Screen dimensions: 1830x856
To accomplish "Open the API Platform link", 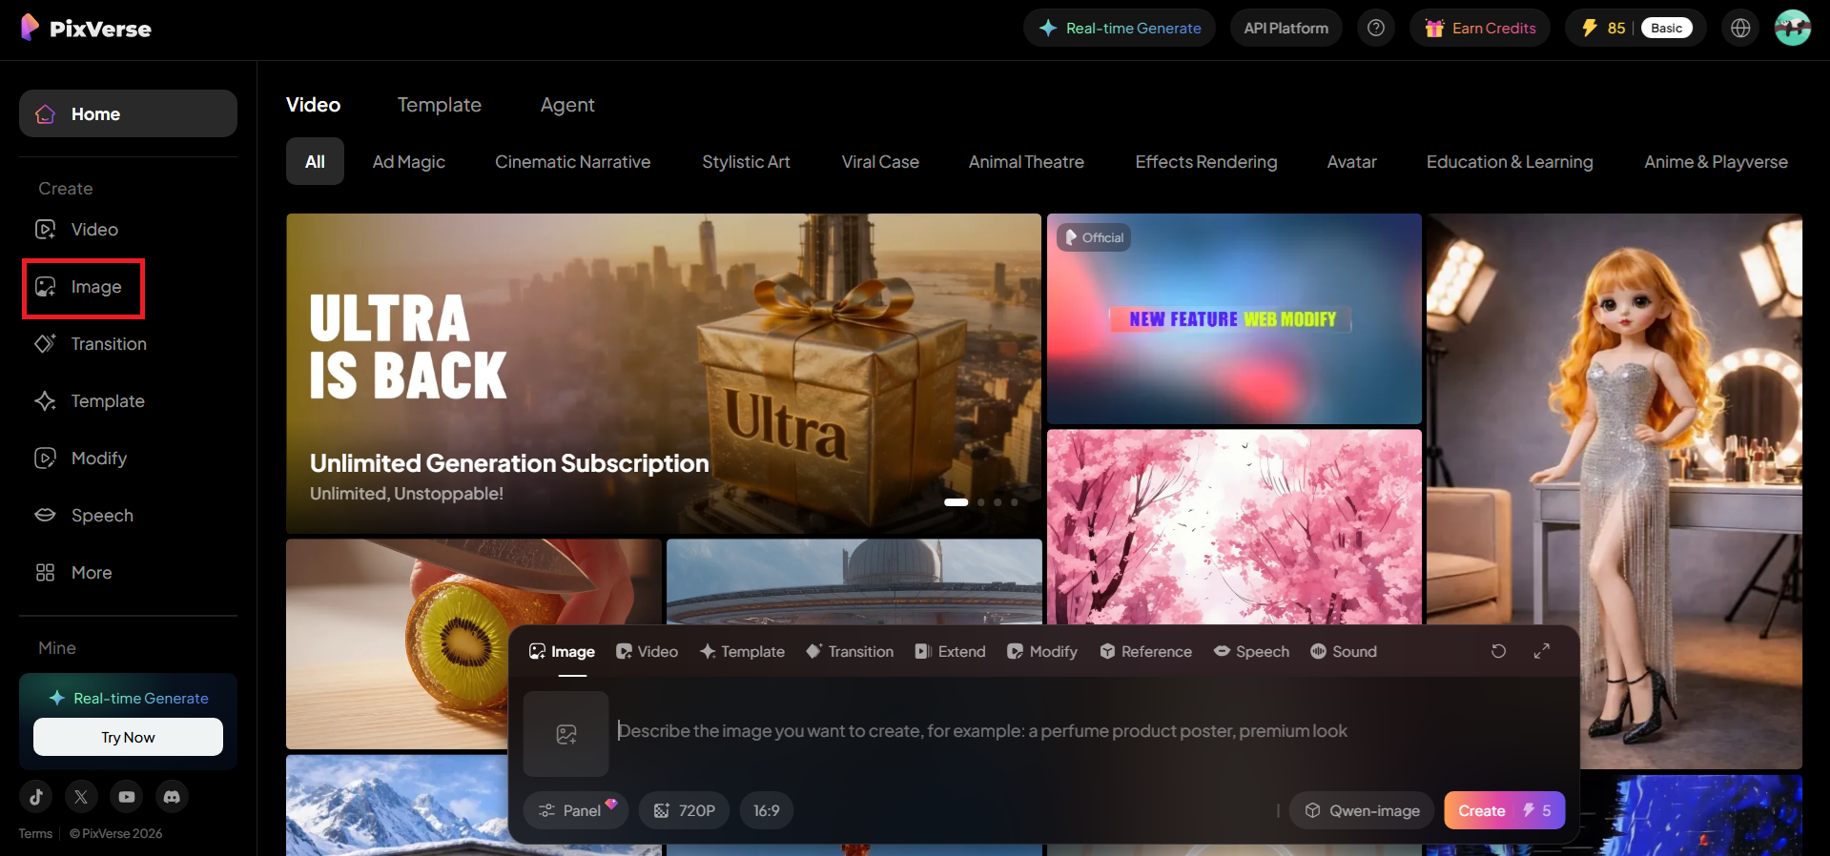I will 1285,28.
